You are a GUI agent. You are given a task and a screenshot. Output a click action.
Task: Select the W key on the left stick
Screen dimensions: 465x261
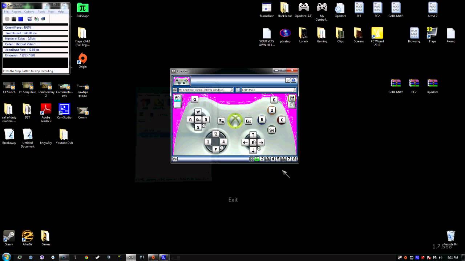(x=198, y=112)
